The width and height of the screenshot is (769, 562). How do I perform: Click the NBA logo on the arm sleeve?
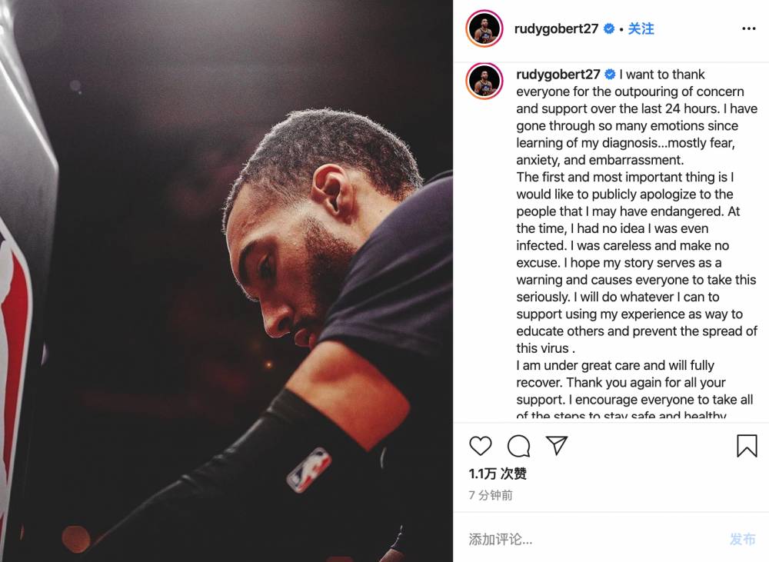pos(308,469)
